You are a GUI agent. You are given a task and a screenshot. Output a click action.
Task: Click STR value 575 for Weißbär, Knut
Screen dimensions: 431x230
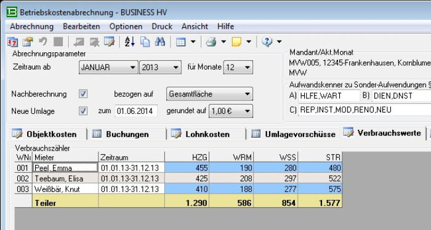pos(320,189)
